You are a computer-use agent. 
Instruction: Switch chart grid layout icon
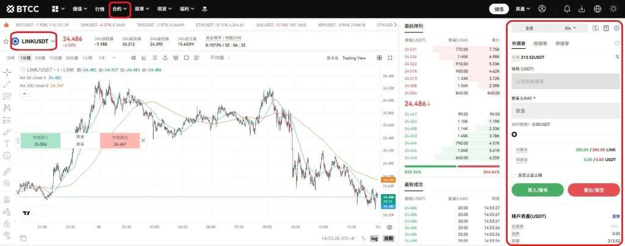click(x=380, y=58)
